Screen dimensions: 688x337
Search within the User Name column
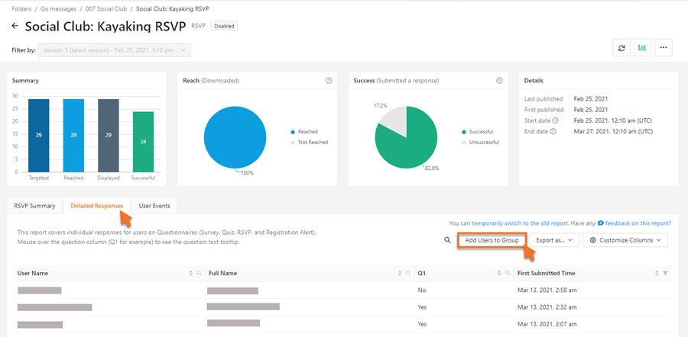coord(200,273)
